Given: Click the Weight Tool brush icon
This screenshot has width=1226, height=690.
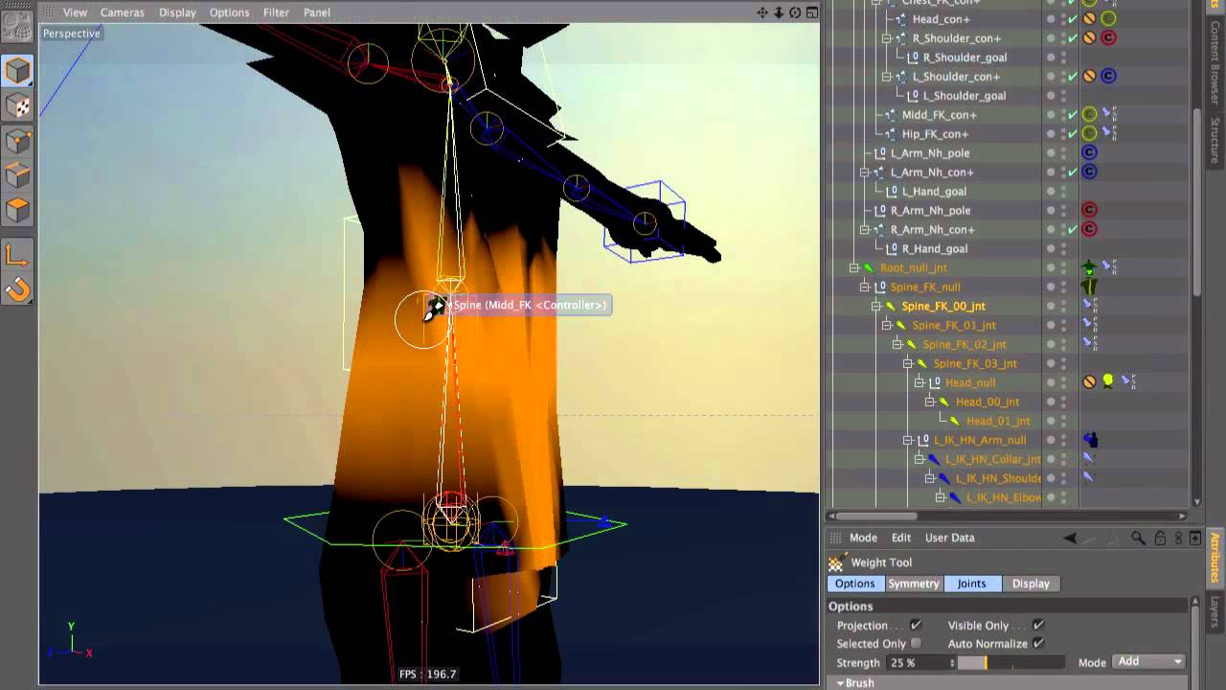Looking at the screenshot, I should click(836, 563).
